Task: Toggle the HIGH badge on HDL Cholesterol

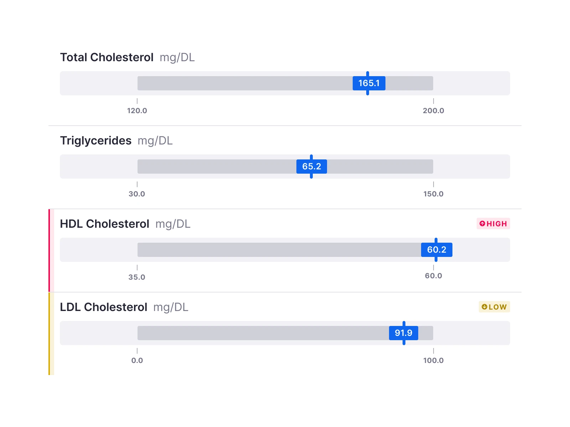Action: tap(493, 223)
